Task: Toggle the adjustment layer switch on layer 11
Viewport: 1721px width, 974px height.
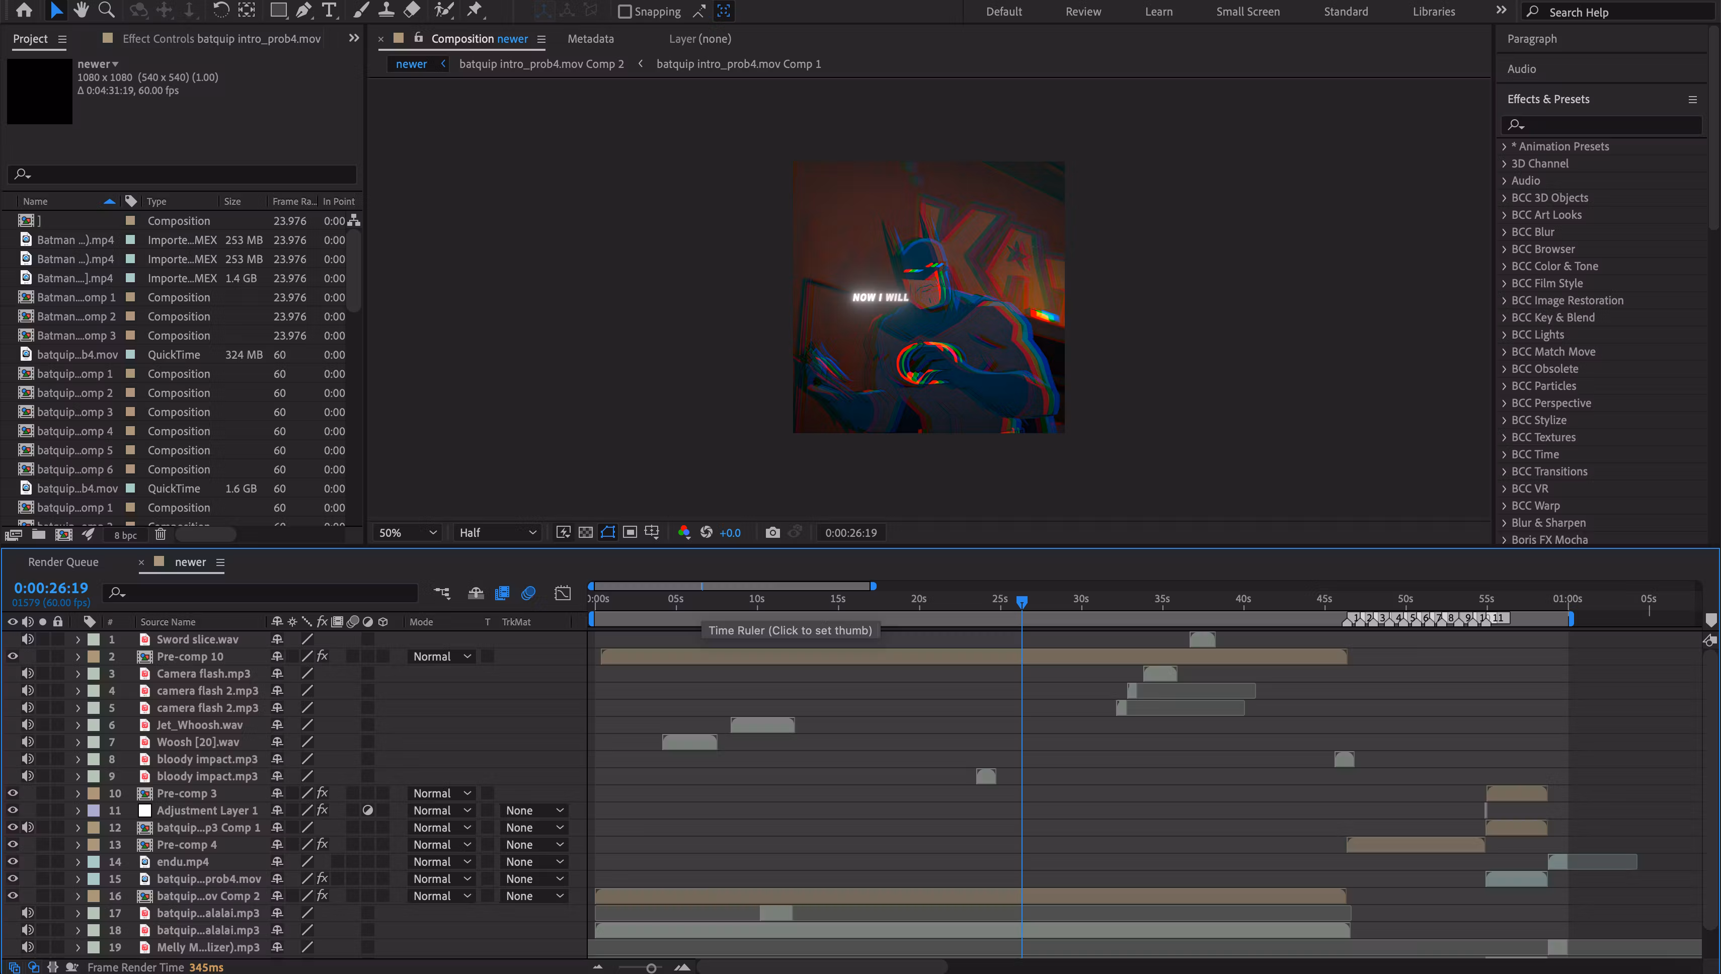Action: tap(367, 810)
